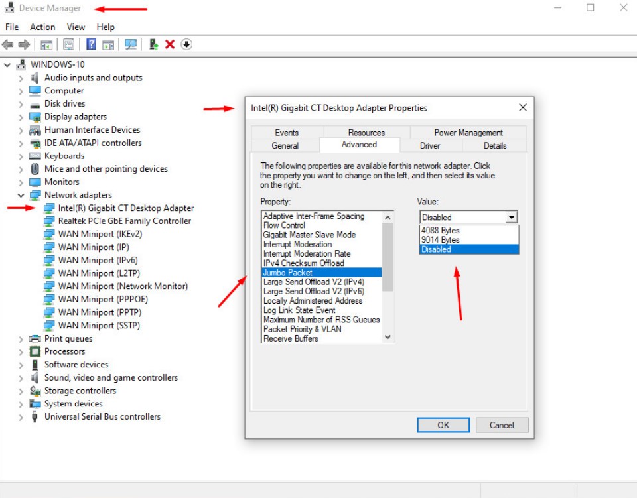The height and width of the screenshot is (498, 637).
Task: Select Software devices category
Action: tap(76, 365)
